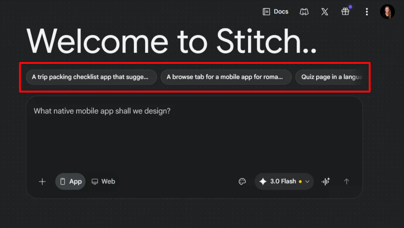Open the trip packing checklist suggestion
404x228 pixels.
(x=91, y=77)
